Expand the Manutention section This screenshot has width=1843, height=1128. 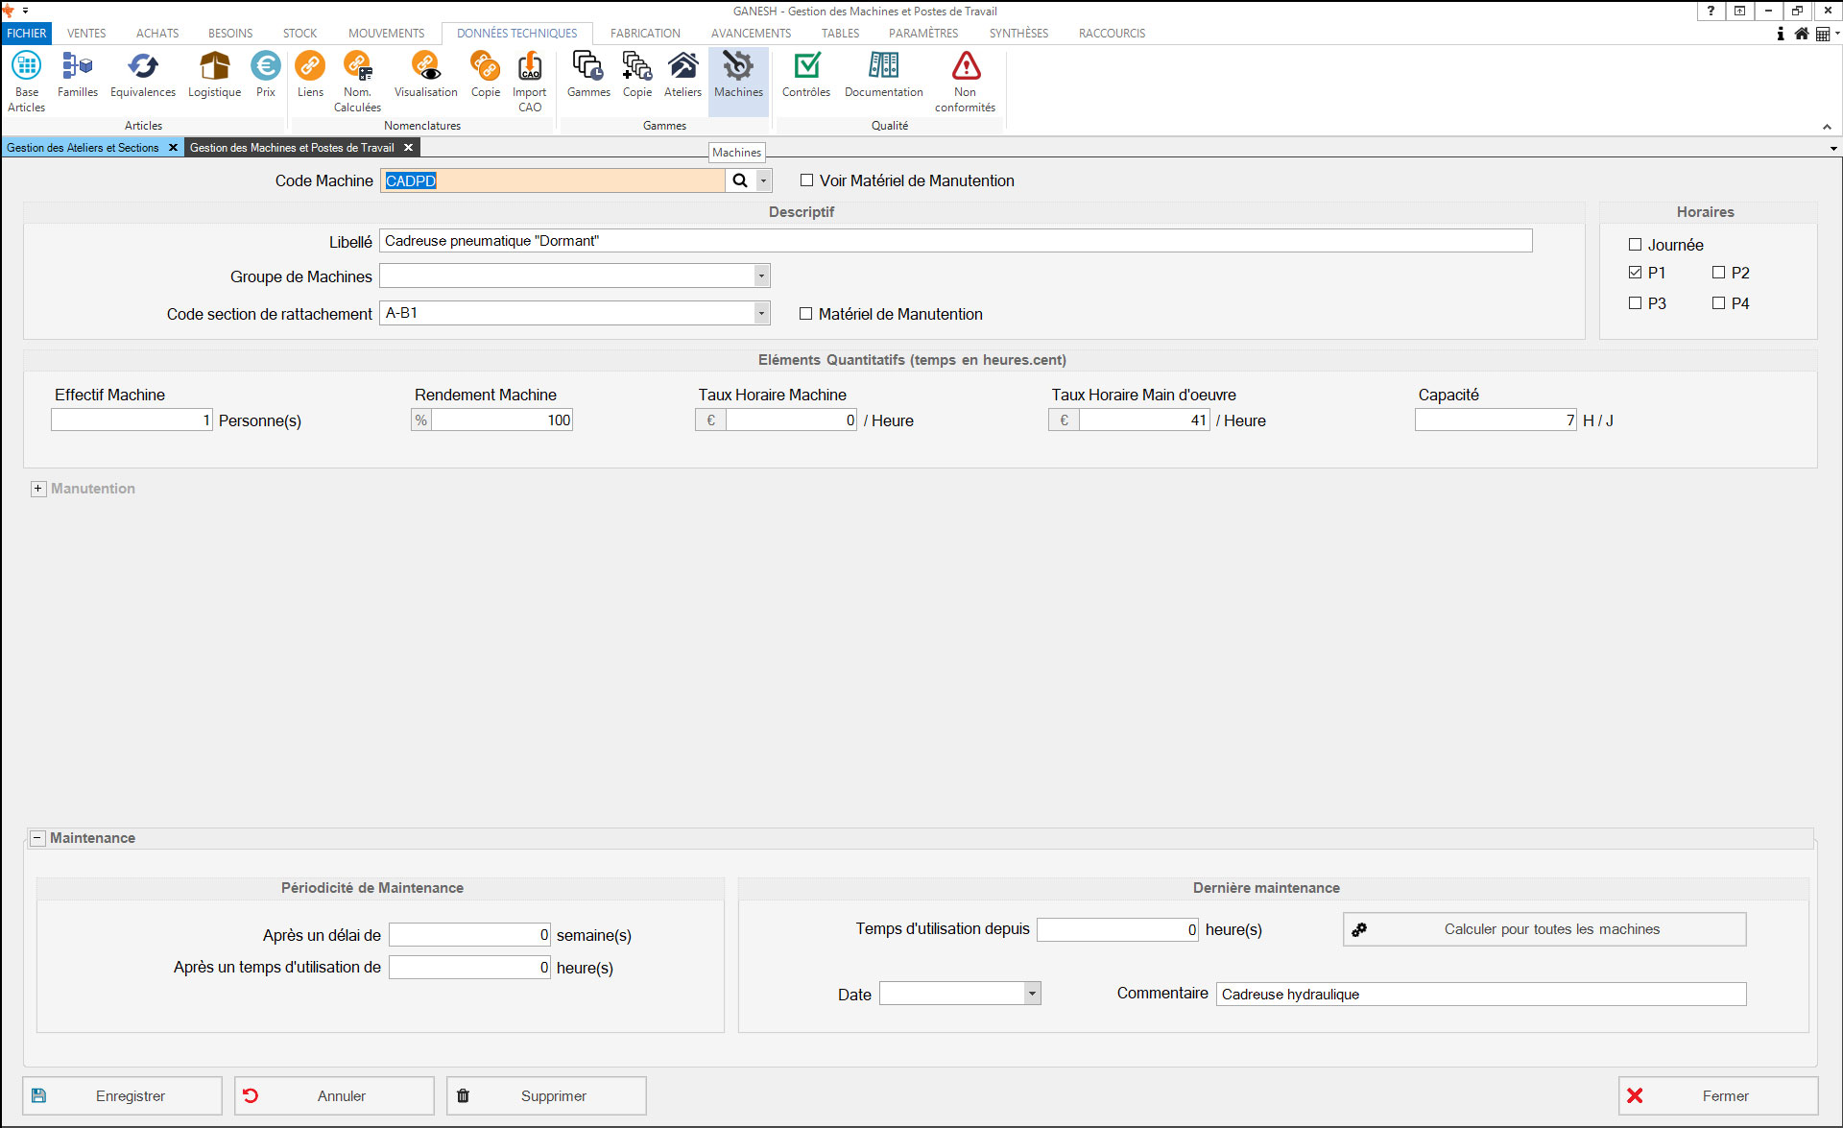(38, 489)
